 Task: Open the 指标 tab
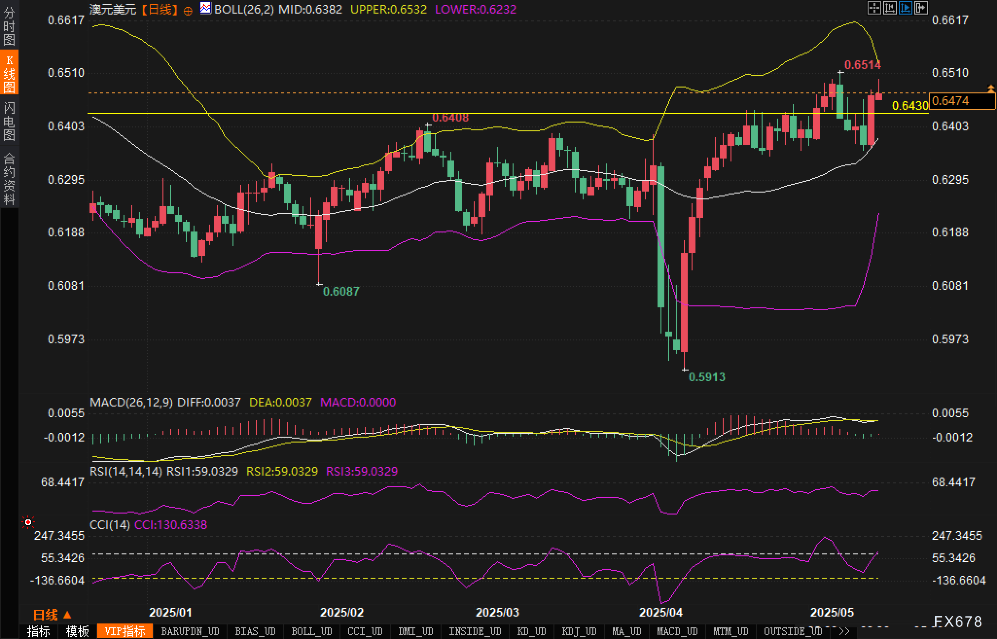38,632
